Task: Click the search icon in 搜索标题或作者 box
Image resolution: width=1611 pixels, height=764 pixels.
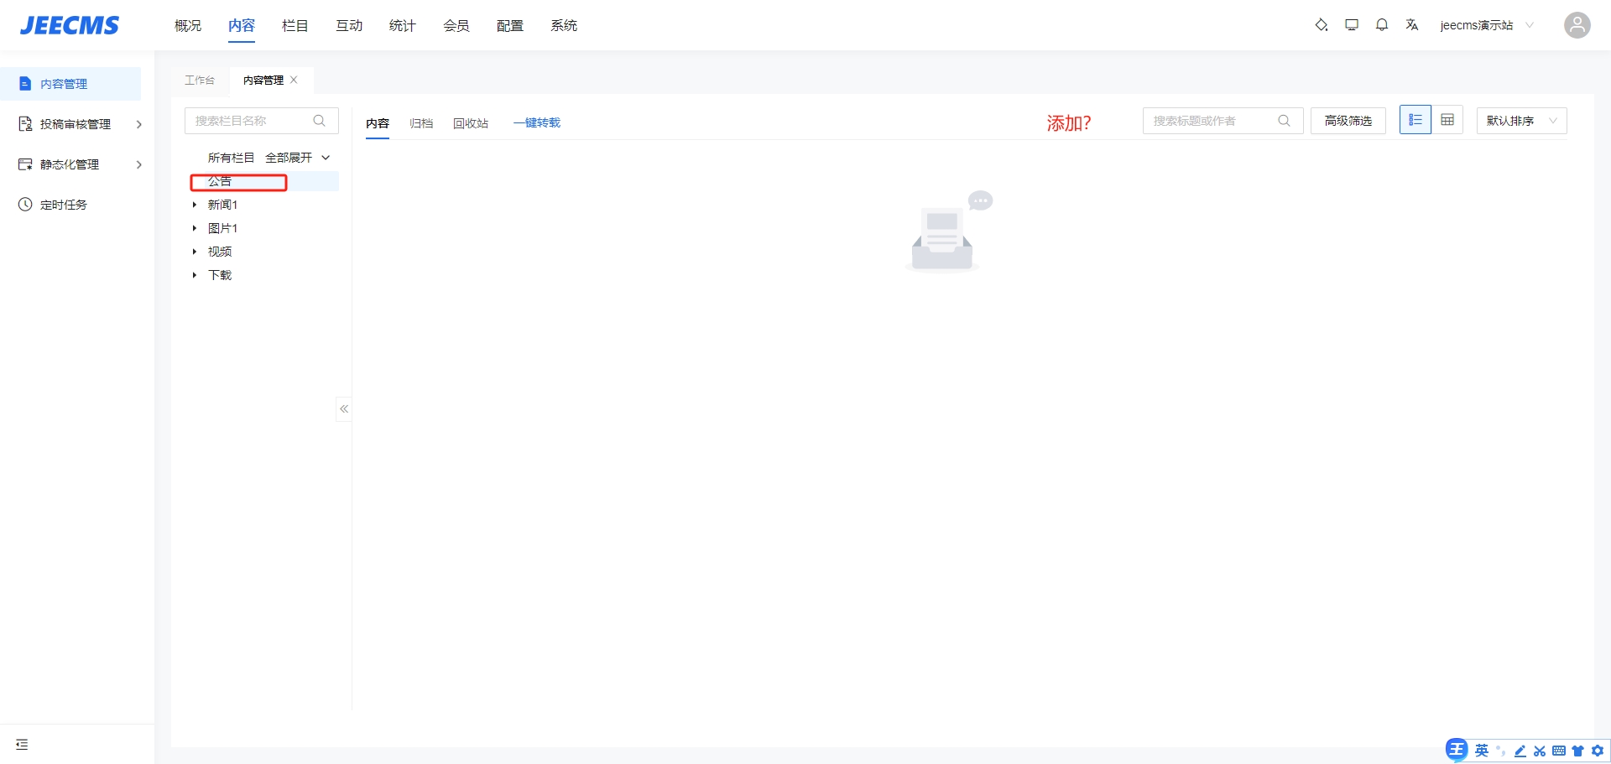Action: coord(1284,121)
